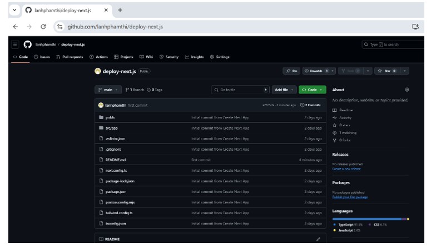The height and width of the screenshot is (247, 431).
Task: Open the Projects tab
Action: 123,57
